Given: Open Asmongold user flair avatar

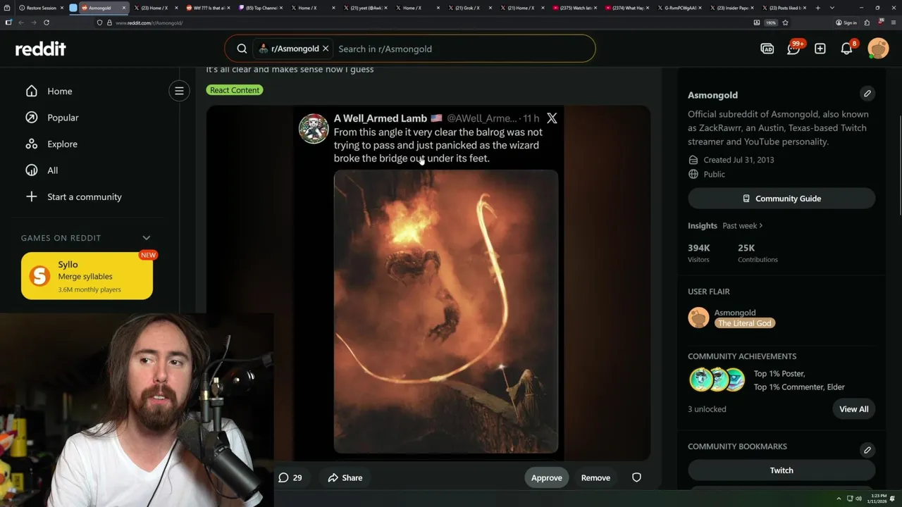Looking at the screenshot, I should 698,318.
